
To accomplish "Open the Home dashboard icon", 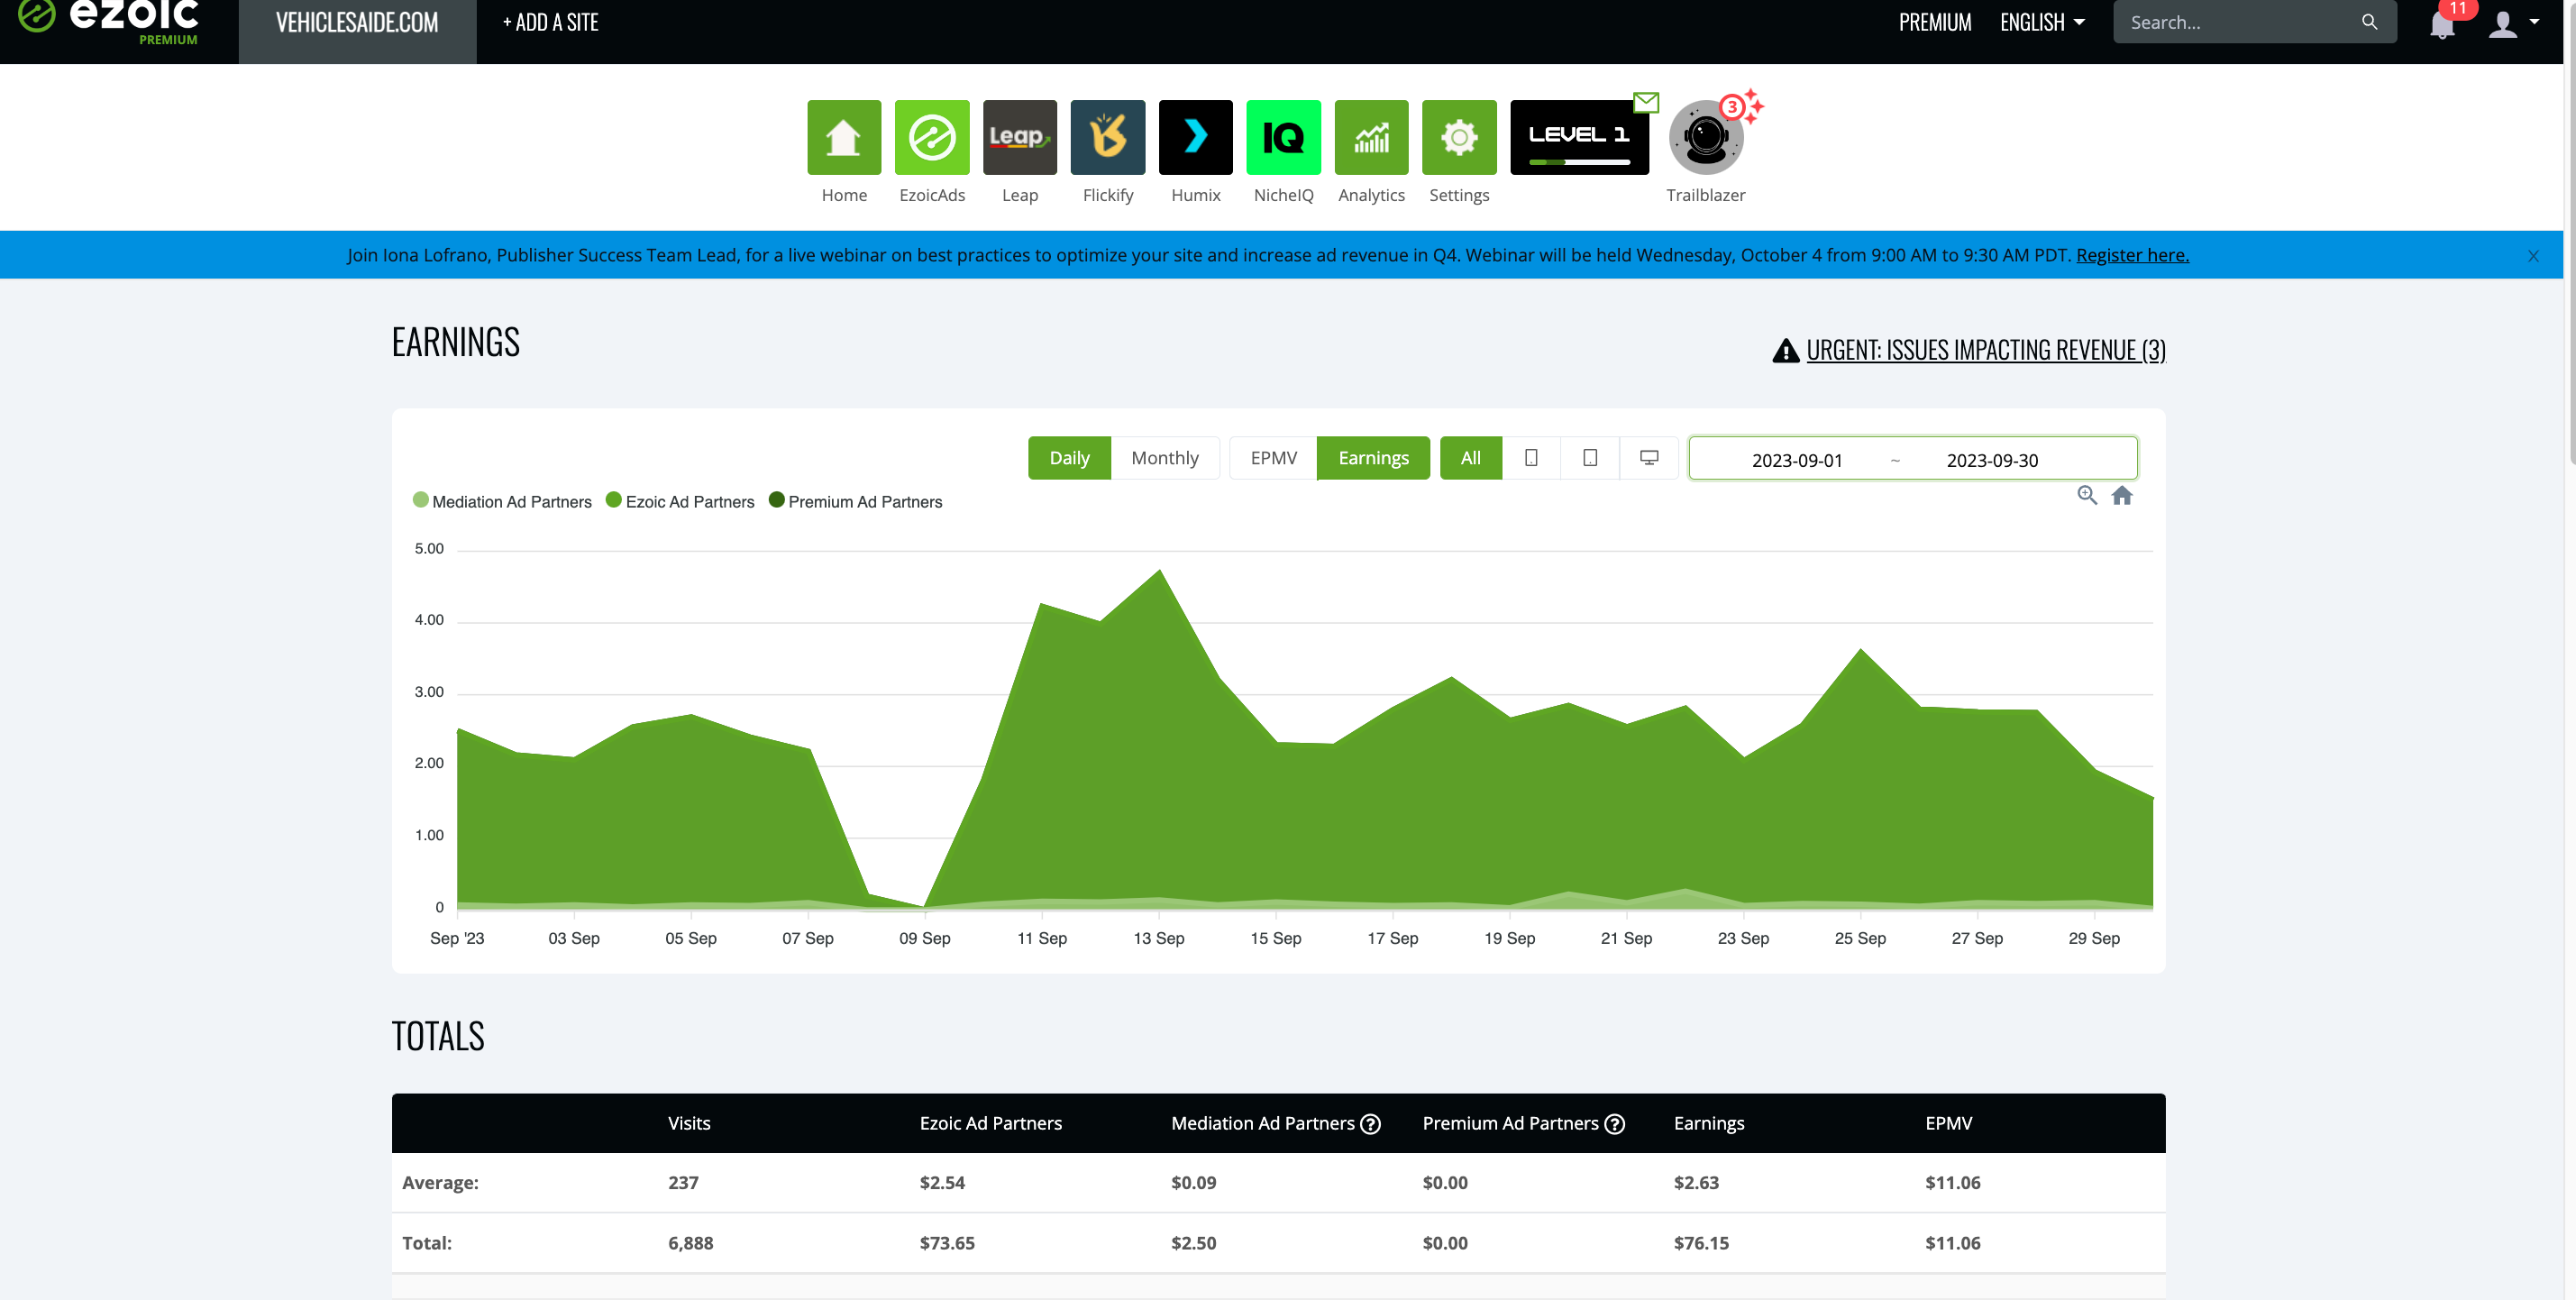I will coord(844,137).
